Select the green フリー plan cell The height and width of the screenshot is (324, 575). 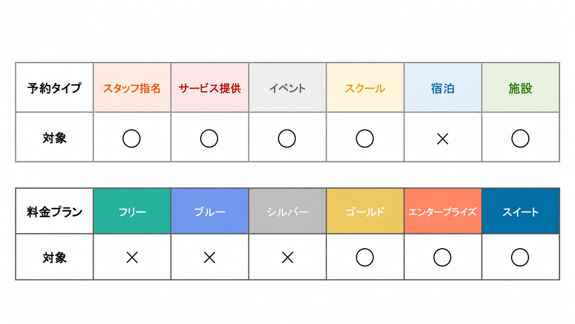tap(132, 211)
